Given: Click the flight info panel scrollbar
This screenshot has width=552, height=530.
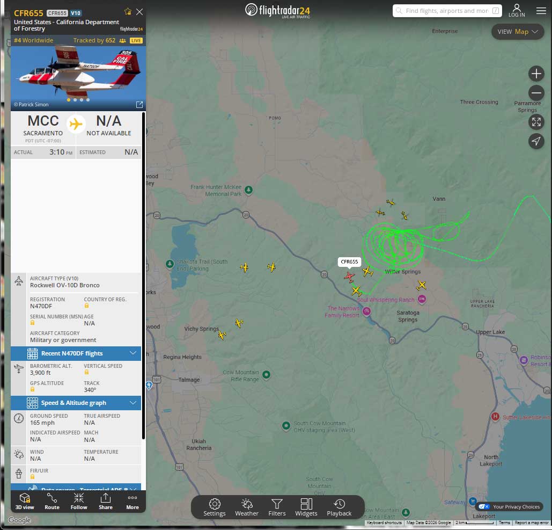Looking at the screenshot, I should click(x=143, y=275).
